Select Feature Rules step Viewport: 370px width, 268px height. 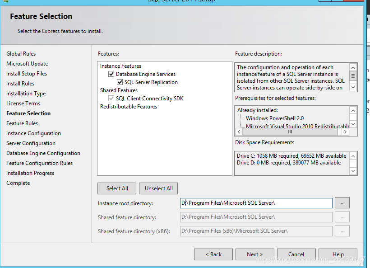click(22, 123)
